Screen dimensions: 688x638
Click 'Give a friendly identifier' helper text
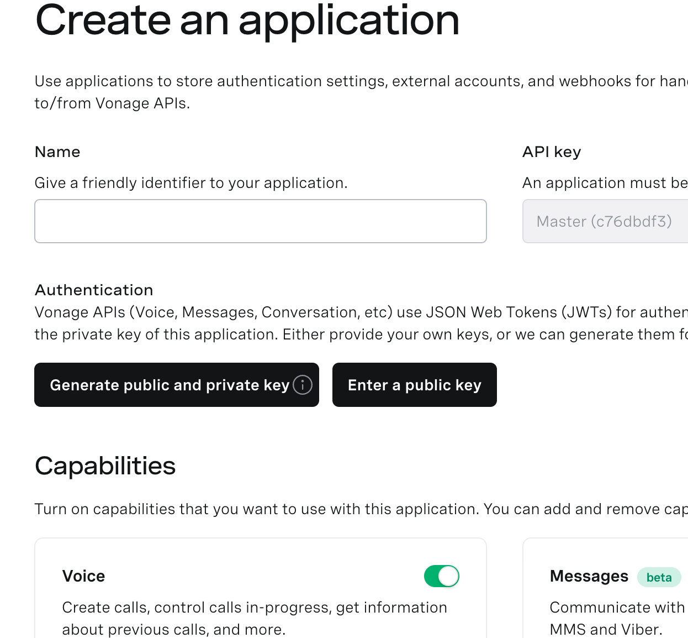[191, 183]
